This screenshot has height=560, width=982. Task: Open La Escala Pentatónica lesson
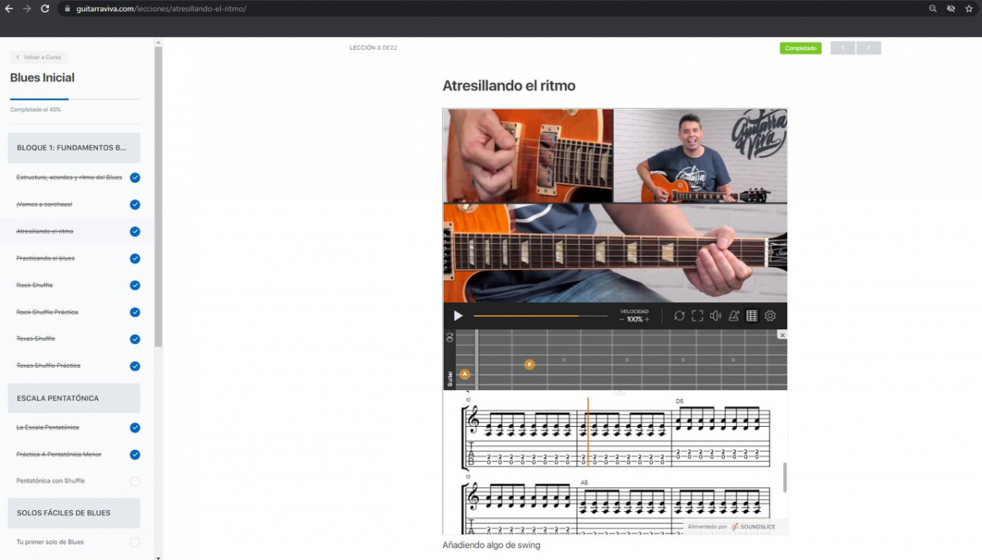coord(47,428)
